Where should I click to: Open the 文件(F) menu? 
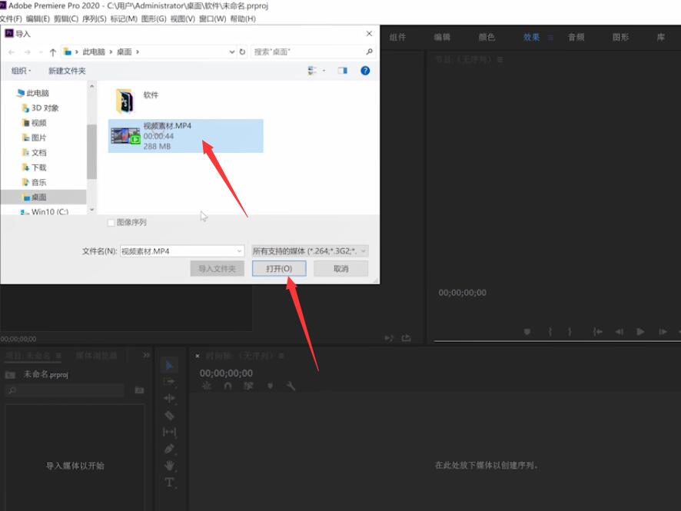(x=11, y=18)
